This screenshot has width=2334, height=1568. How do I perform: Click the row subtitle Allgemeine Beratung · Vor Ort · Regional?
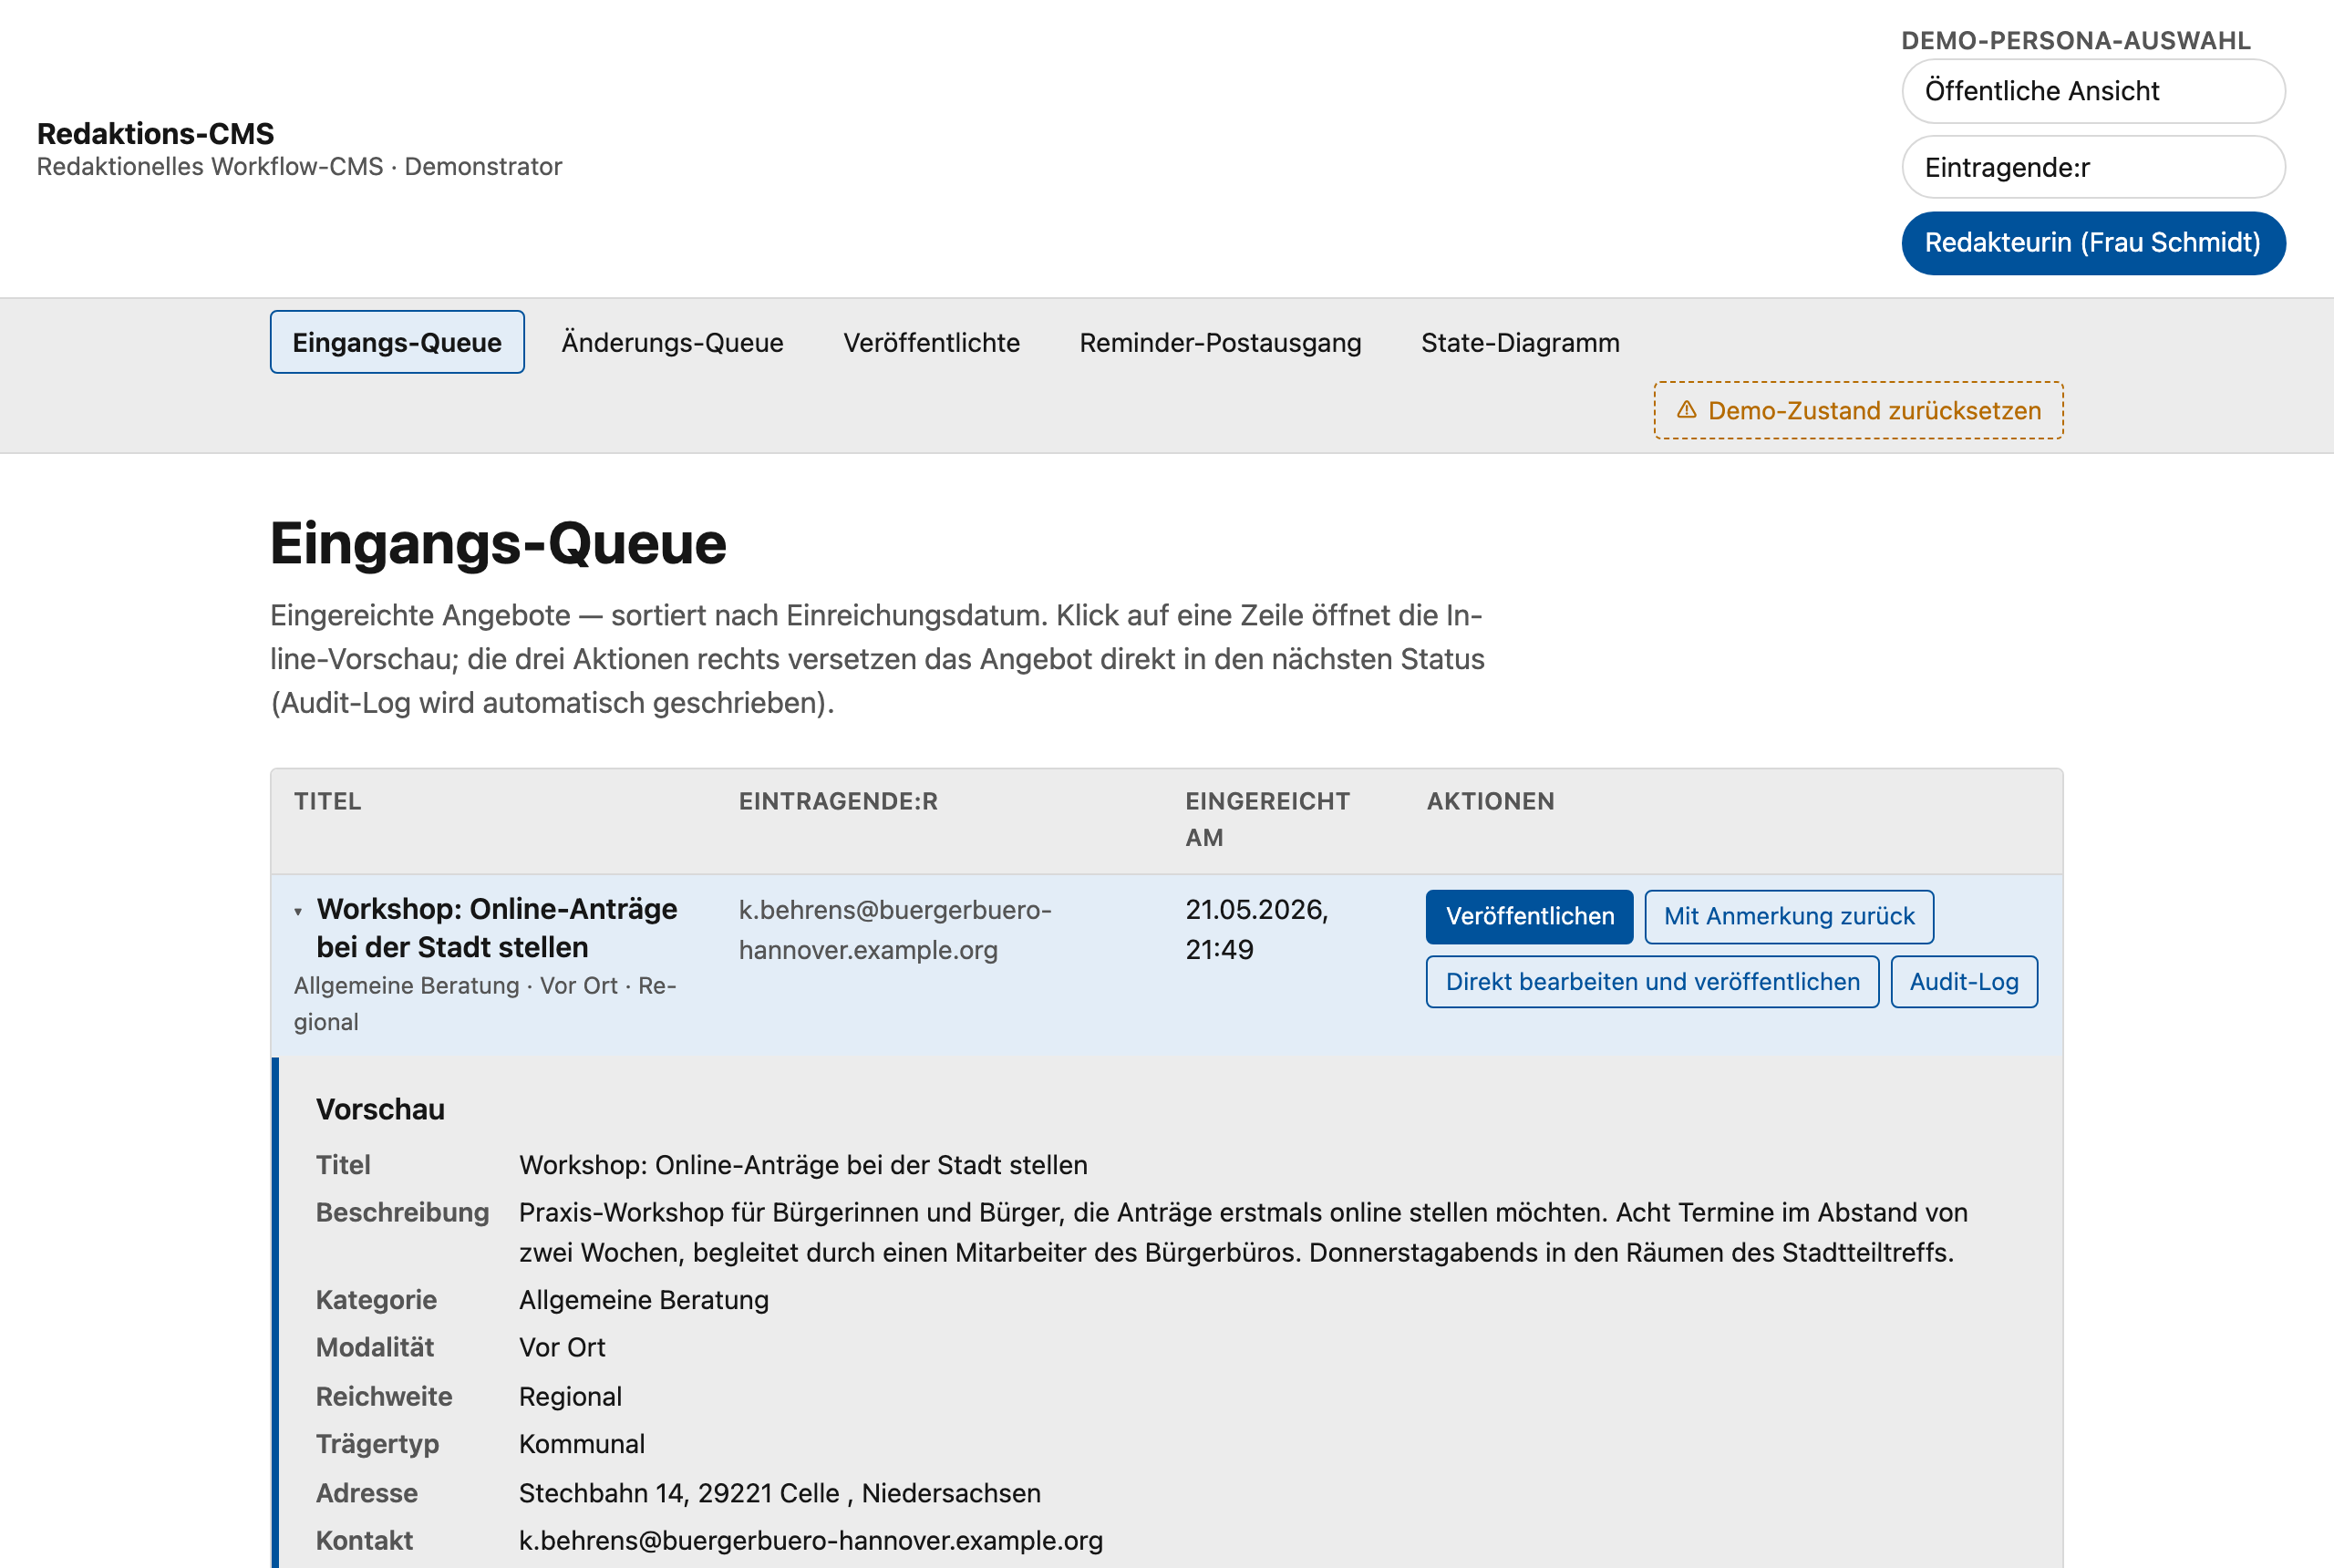[485, 1003]
